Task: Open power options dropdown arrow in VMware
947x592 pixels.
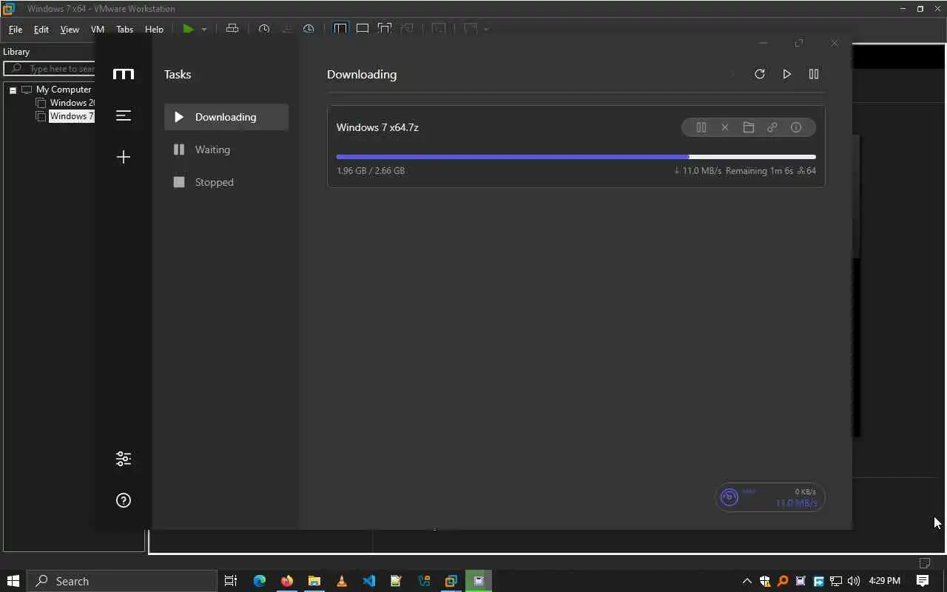Action: click(x=204, y=30)
